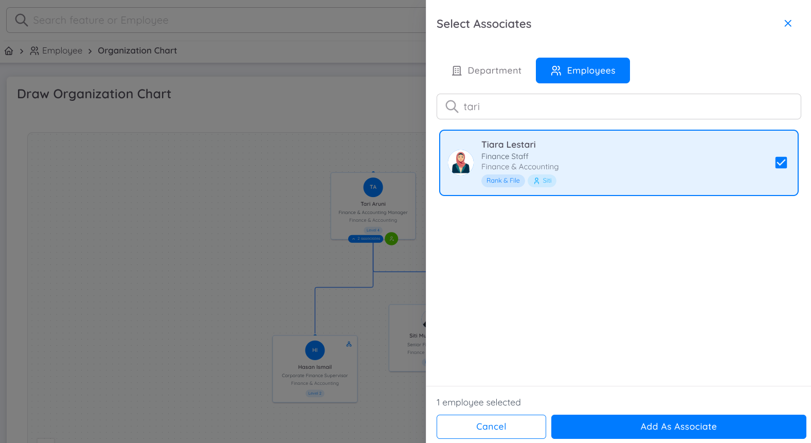Click the 'Level 4' tag on Tari Aruni
Screen dimensions: 811x443
(373, 230)
